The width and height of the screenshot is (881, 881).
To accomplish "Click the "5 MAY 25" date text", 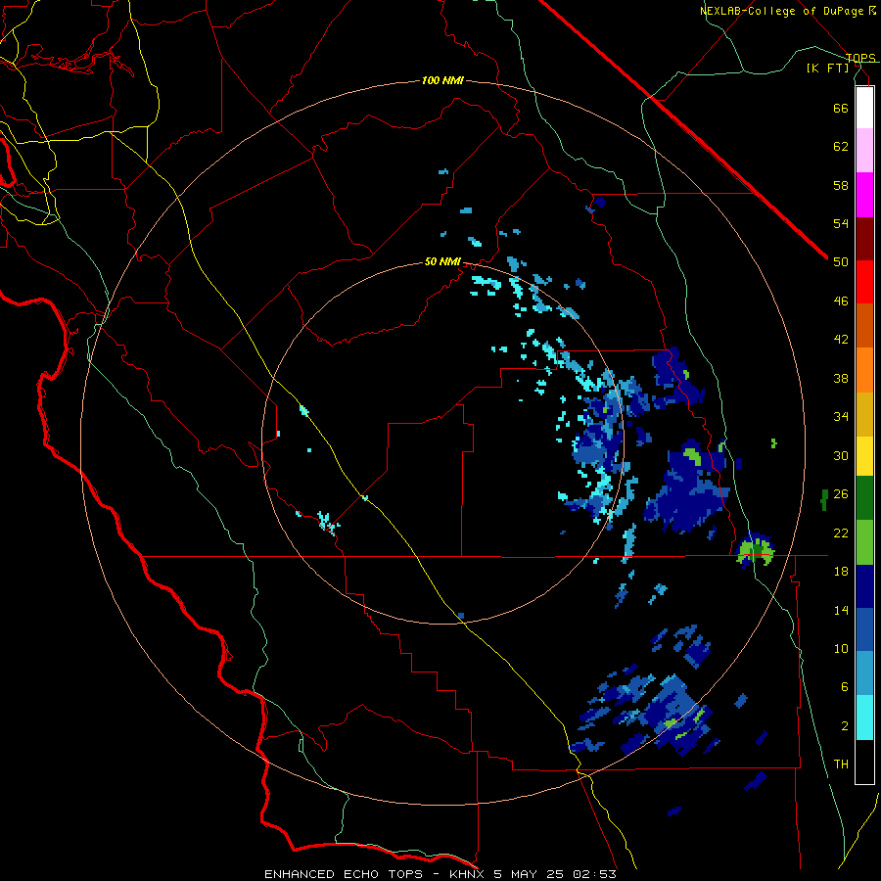I will [529, 874].
